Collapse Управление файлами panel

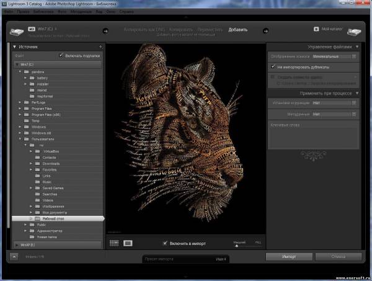357,47
